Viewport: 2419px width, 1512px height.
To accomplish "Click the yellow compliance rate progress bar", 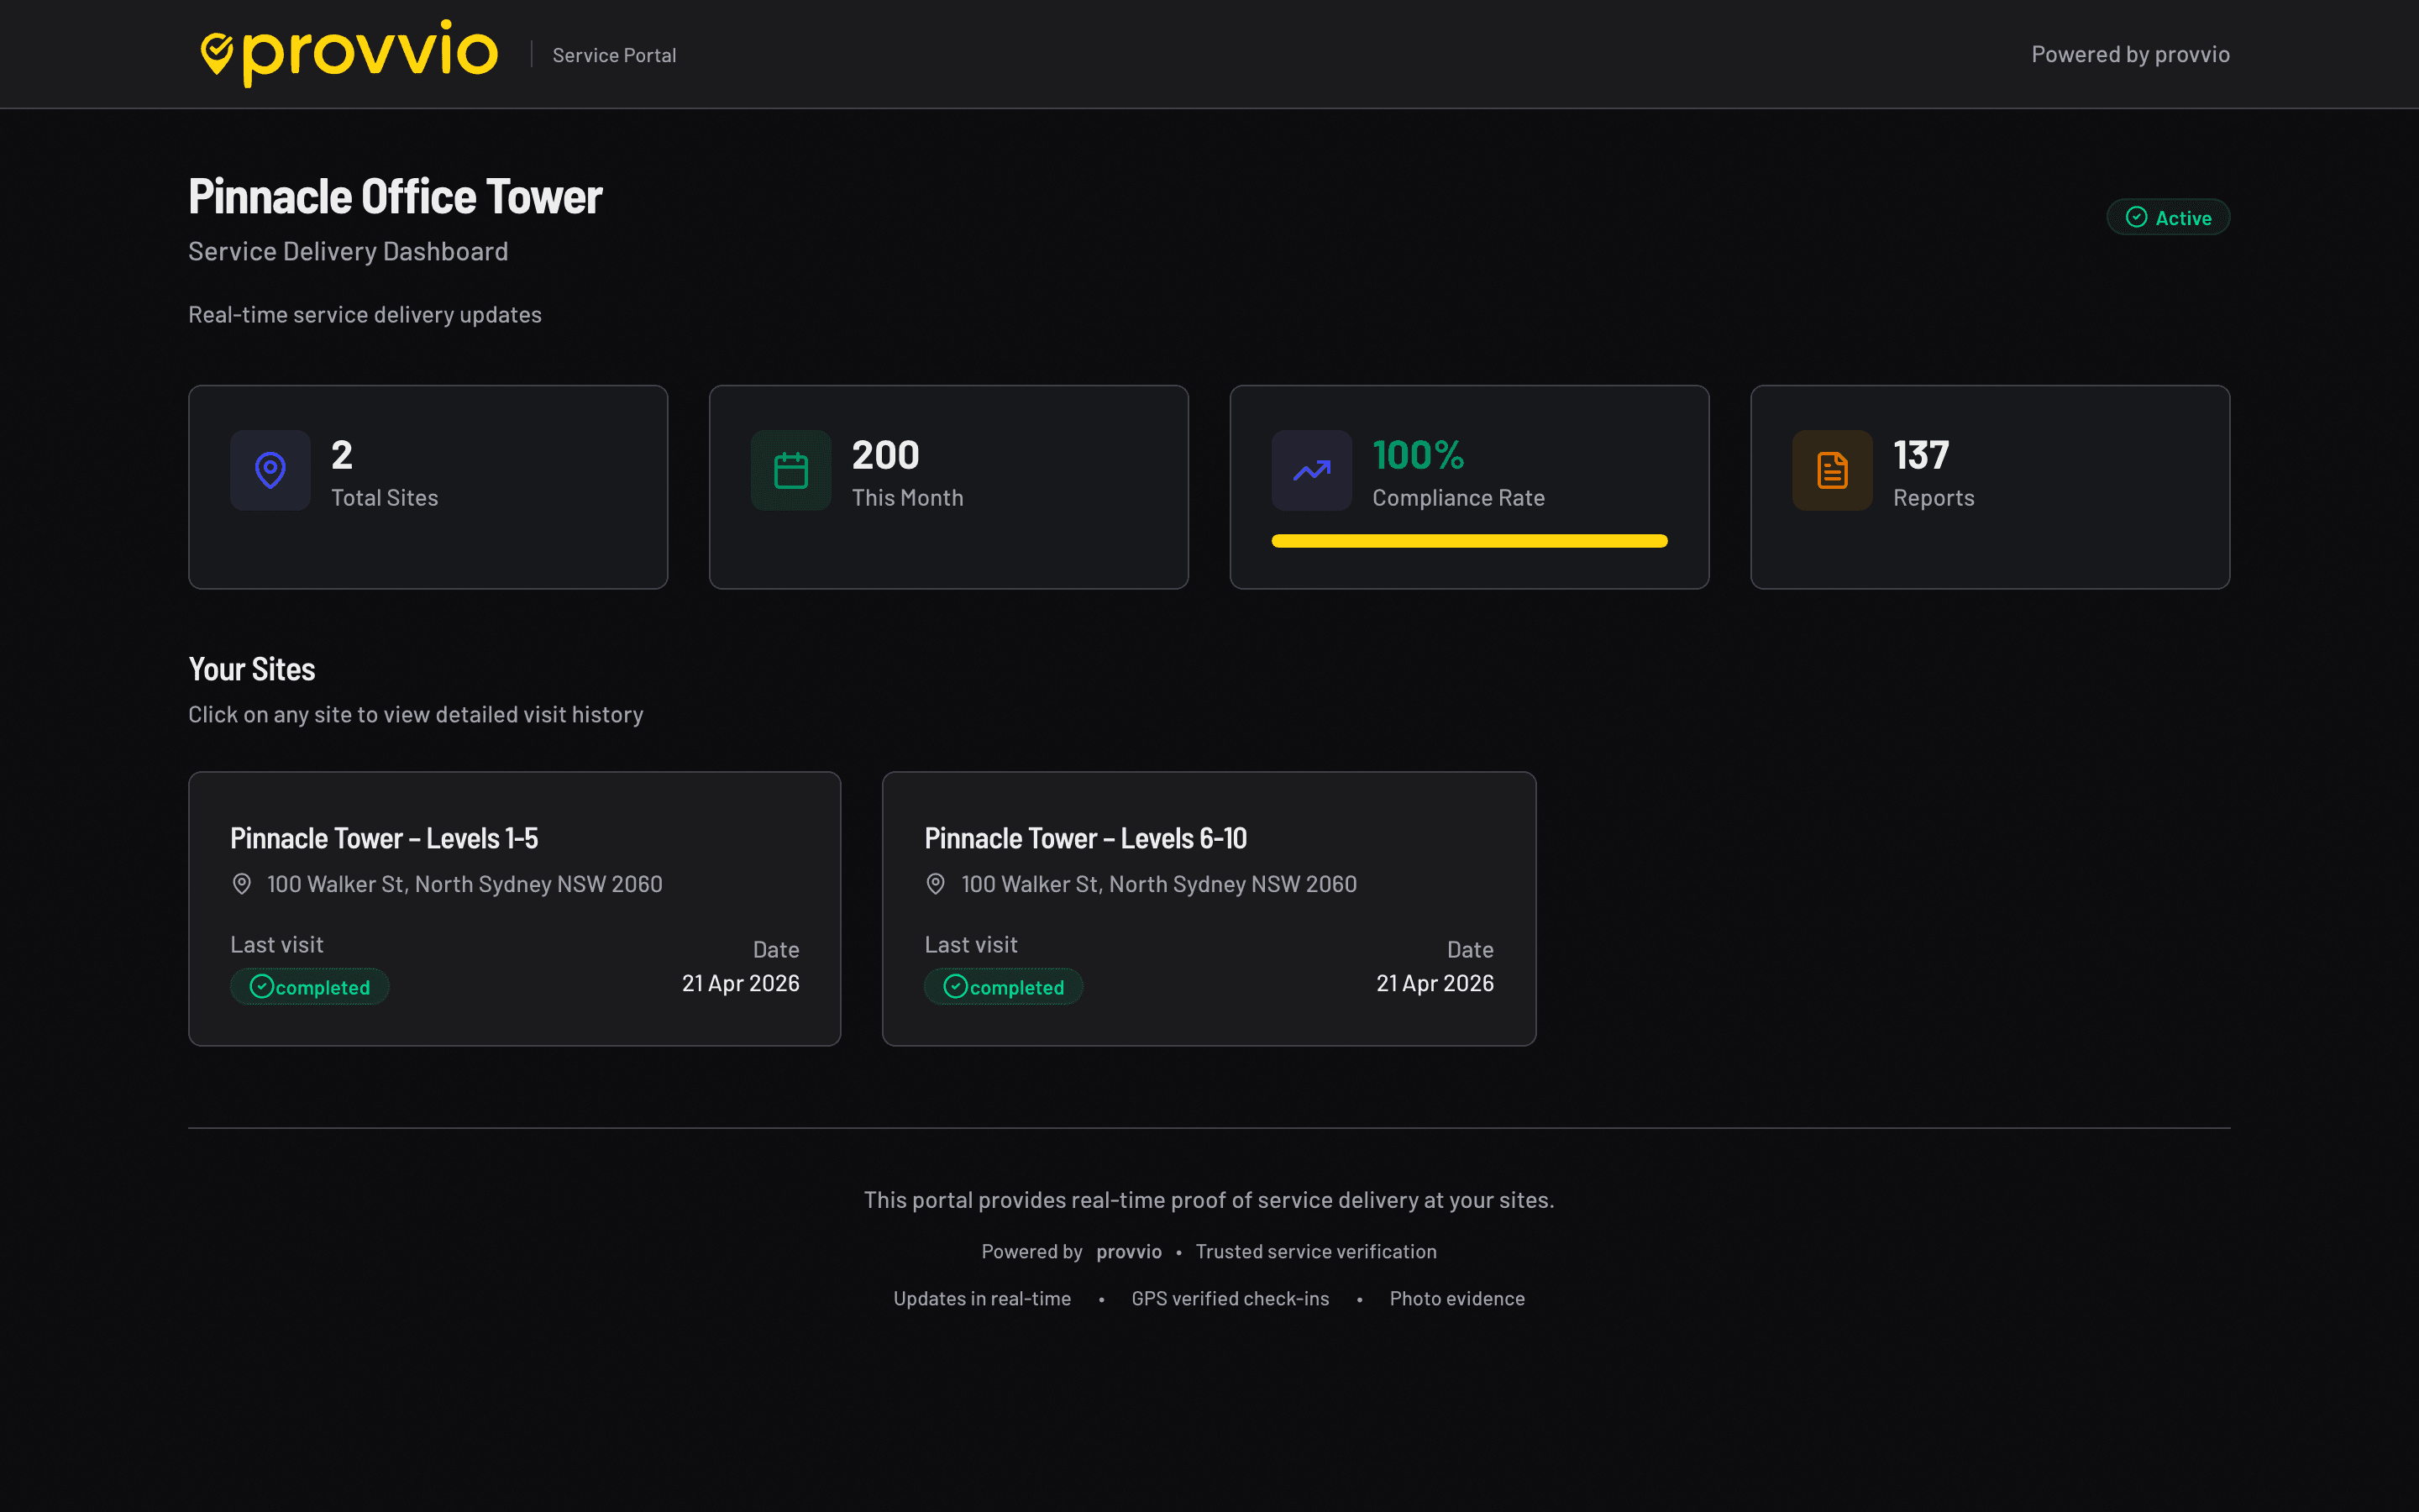I will point(1468,541).
